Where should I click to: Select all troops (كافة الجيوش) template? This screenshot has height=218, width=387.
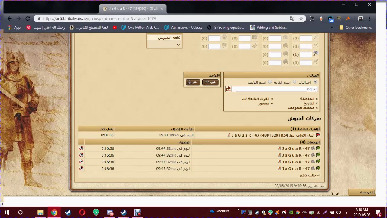click(x=169, y=38)
